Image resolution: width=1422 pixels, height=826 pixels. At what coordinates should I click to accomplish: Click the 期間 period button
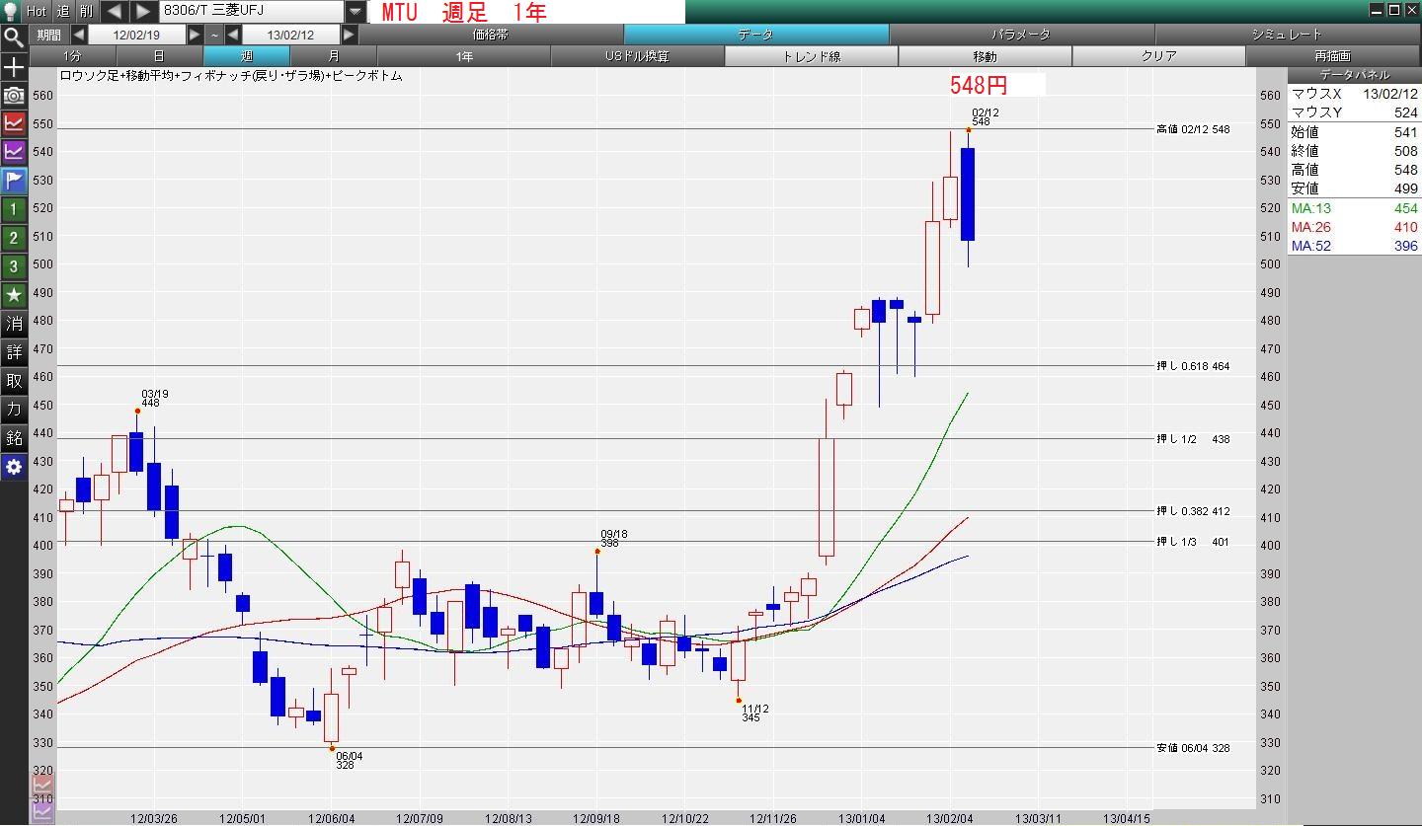click(x=49, y=35)
